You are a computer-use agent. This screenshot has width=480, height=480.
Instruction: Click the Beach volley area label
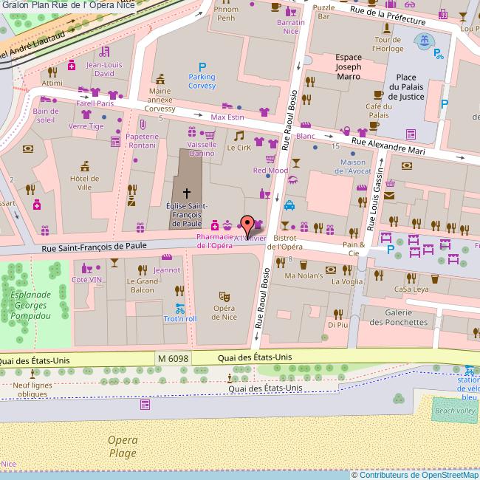455,411
